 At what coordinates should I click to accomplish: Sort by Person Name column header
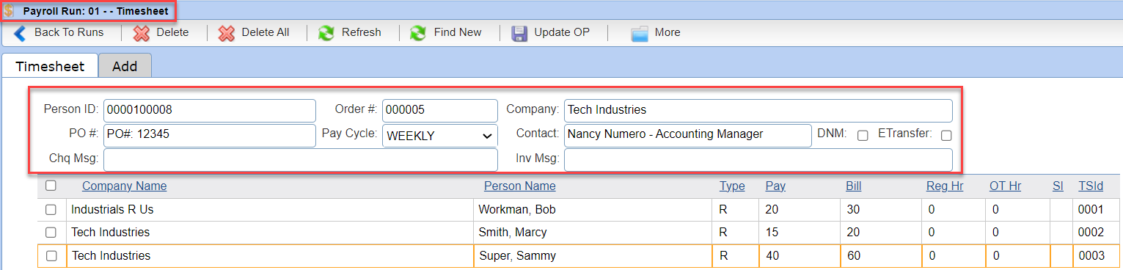point(519,186)
